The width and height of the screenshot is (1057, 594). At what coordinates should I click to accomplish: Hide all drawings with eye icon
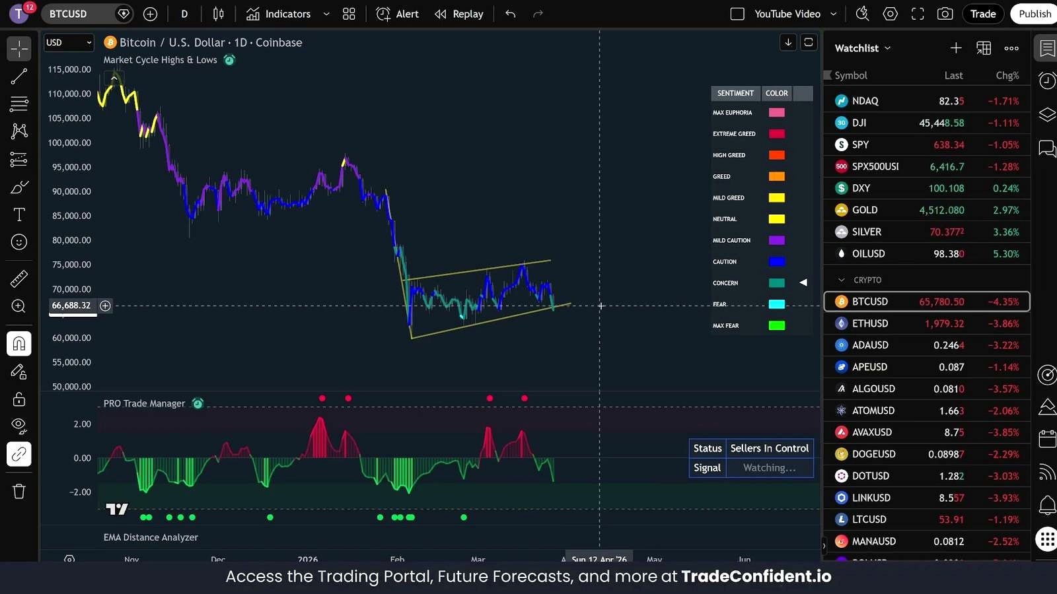pyautogui.click(x=19, y=426)
